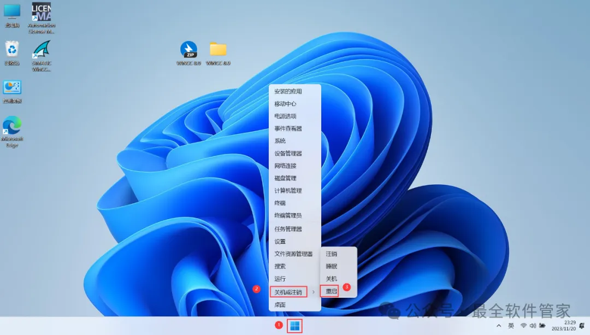Viewport: 590px width, 335px height.
Task: Launch the Microsoft Edge desktop shortcut
Action: coord(12,132)
